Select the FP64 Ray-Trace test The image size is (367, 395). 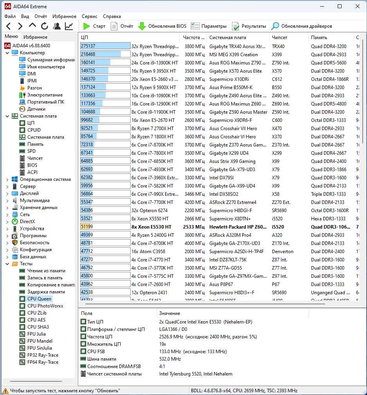39,362
